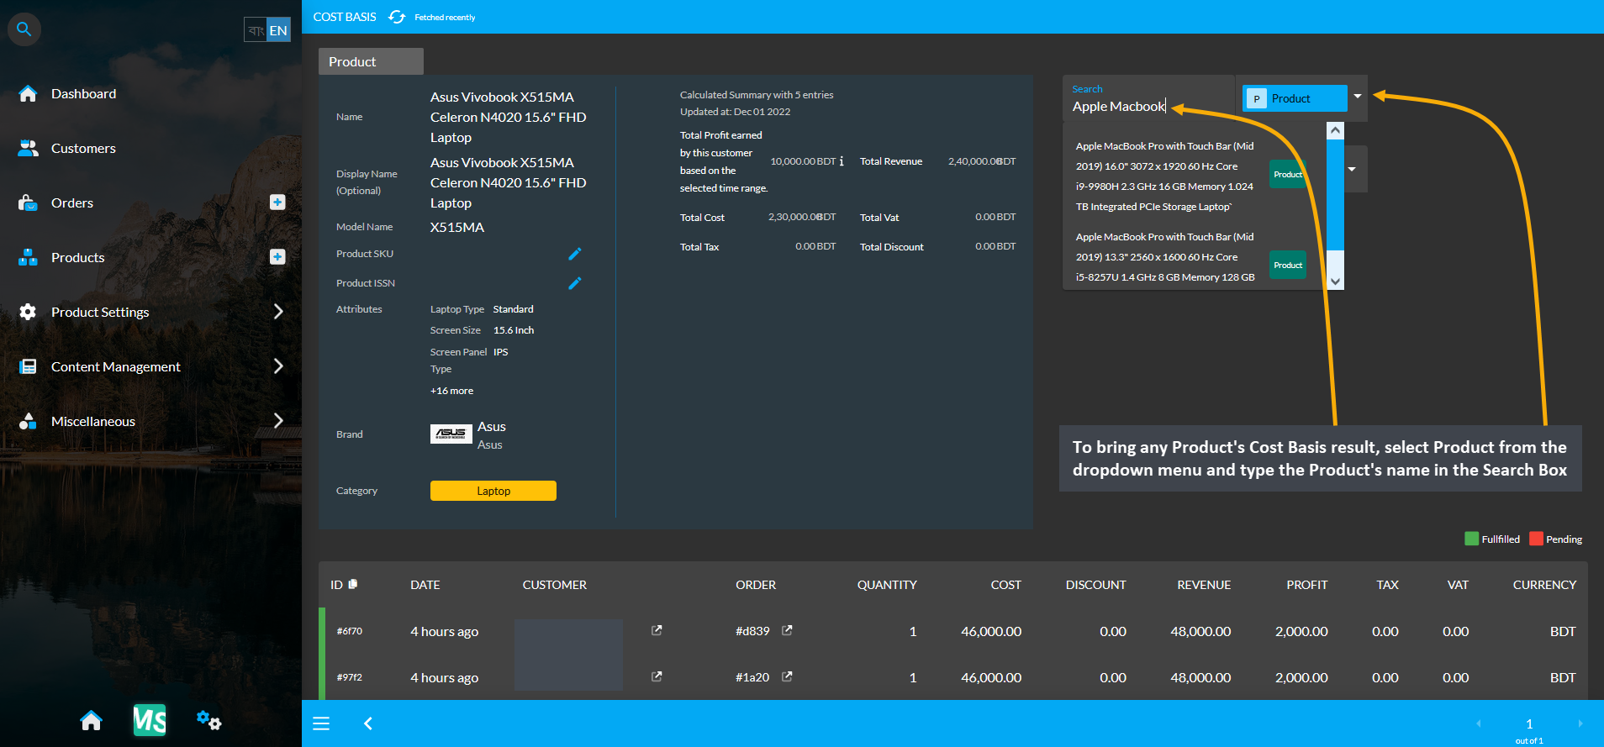Open the hamburger menu in bottom bar

321,723
